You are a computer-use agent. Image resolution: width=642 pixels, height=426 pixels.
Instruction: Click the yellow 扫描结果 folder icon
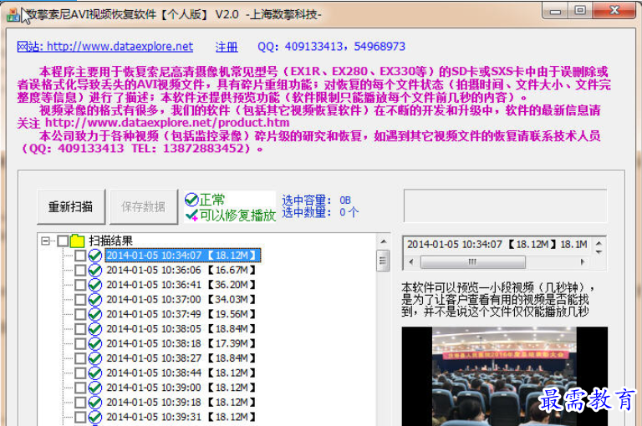point(77,241)
